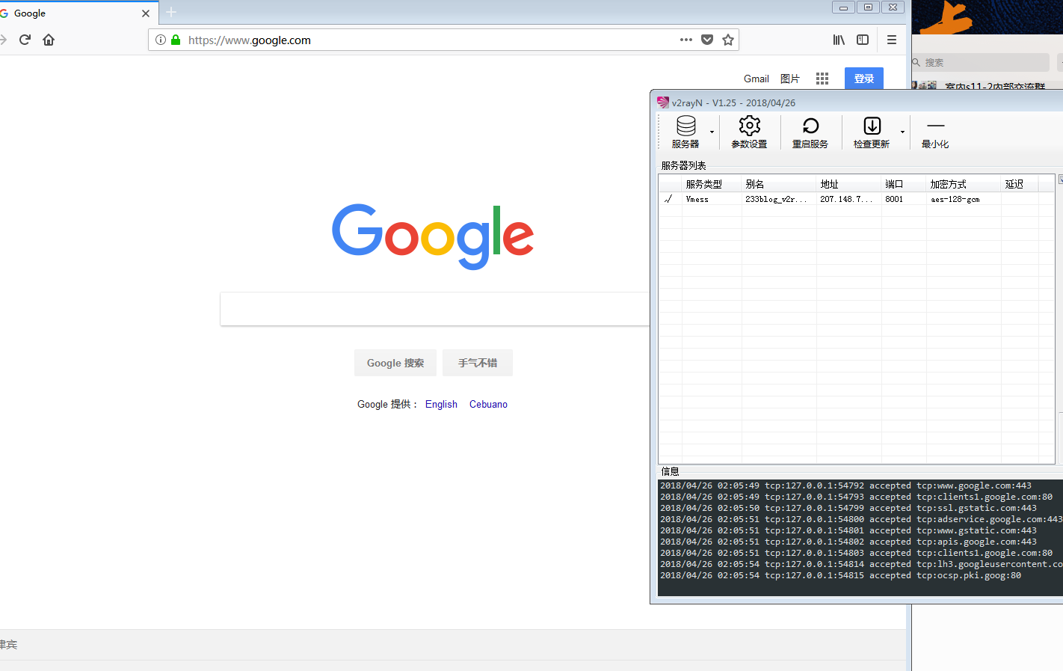The width and height of the screenshot is (1063, 671).
Task: Click the aes-128-gcm encryption cell
Action: tap(955, 199)
